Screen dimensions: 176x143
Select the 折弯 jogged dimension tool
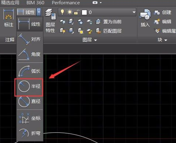(x=29, y=133)
